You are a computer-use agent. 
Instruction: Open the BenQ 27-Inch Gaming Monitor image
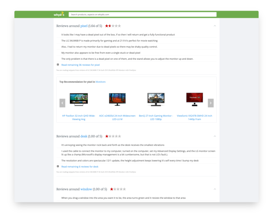click(156, 99)
